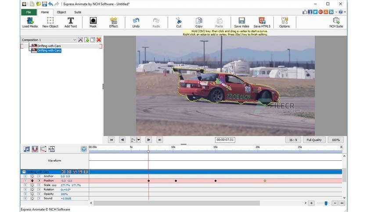The width and height of the screenshot is (367, 212).
Task: Open the Effect tool
Action: (x=114, y=22)
